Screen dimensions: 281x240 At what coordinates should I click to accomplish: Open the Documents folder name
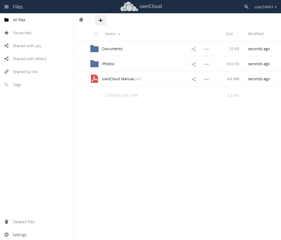click(112, 49)
